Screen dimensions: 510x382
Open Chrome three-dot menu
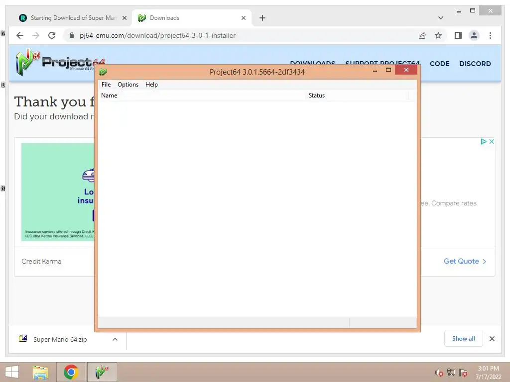(x=490, y=35)
